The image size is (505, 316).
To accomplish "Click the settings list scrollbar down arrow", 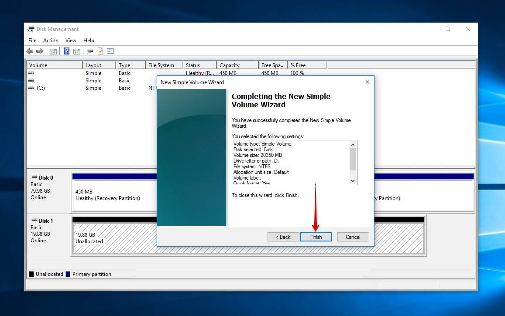I will coord(353,180).
